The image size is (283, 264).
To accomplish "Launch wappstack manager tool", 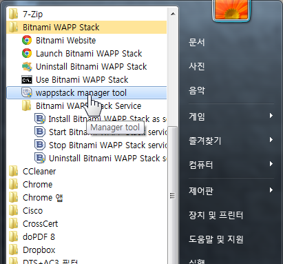I will [x=87, y=93].
